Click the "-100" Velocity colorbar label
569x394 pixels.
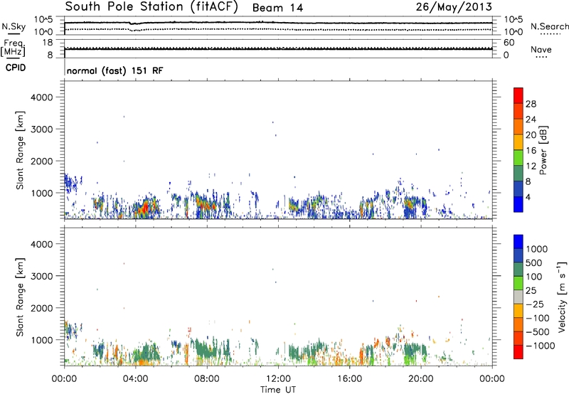click(x=538, y=318)
